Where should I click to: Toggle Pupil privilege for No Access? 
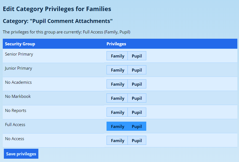pos(137,140)
